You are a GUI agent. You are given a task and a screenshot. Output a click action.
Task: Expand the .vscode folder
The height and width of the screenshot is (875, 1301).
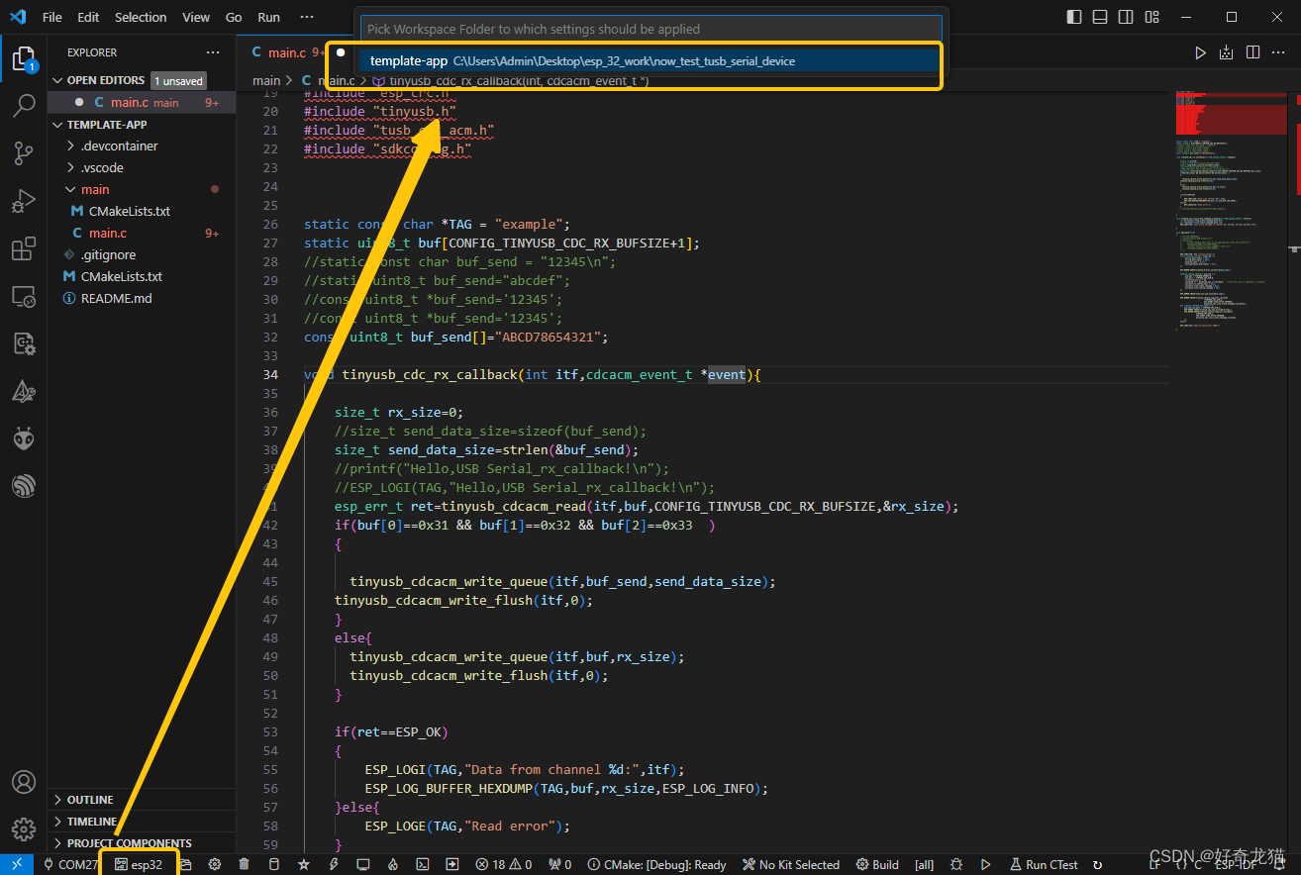coord(102,167)
